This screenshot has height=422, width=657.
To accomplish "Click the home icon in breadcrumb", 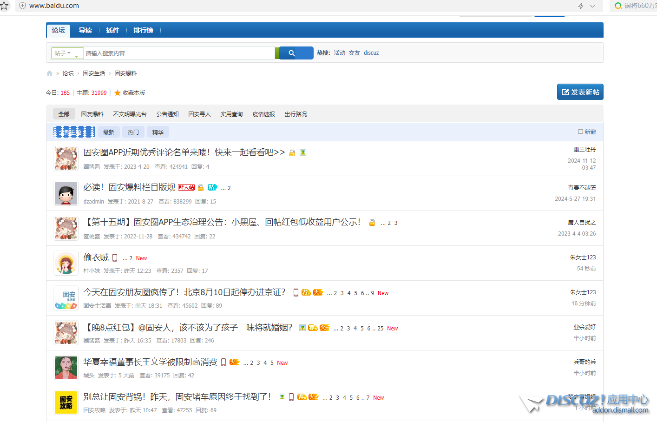I will point(50,73).
